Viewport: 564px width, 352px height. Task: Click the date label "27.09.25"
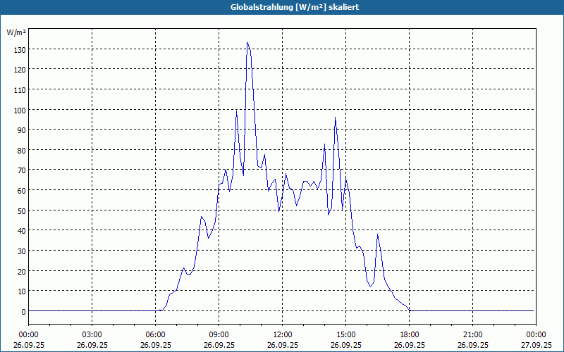[537, 345]
